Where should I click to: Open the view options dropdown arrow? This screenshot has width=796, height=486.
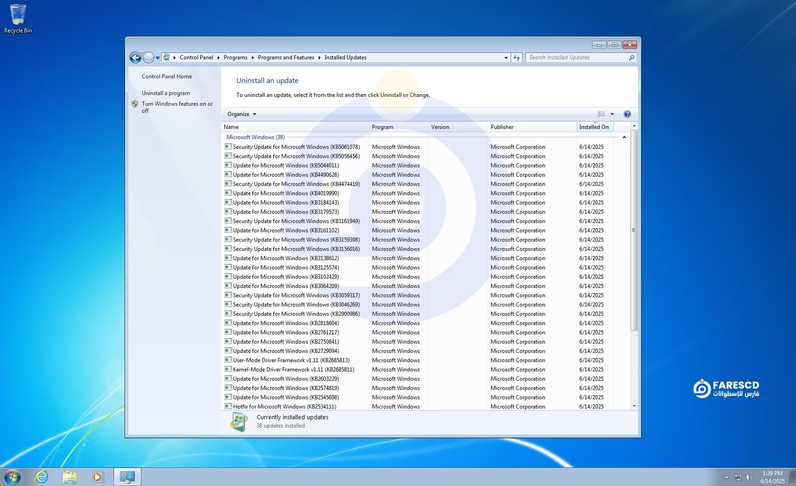[612, 114]
